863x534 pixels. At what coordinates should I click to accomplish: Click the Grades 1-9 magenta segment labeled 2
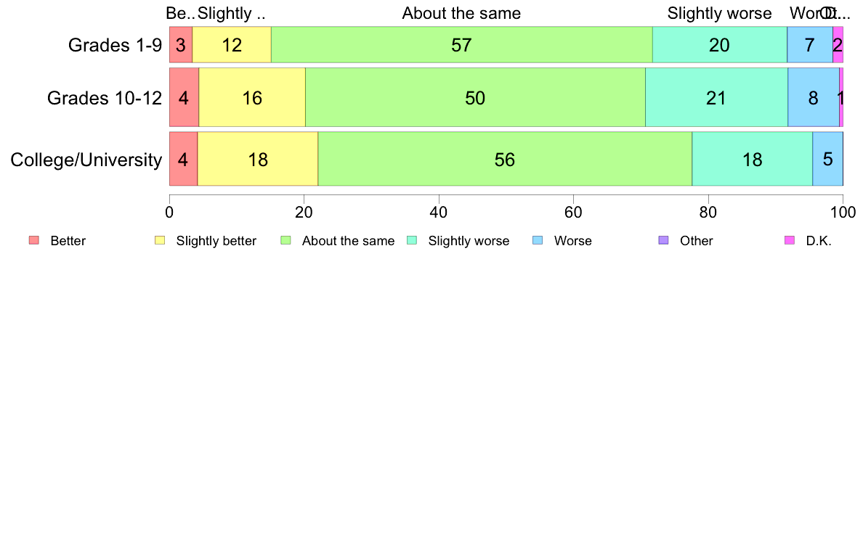(x=838, y=44)
